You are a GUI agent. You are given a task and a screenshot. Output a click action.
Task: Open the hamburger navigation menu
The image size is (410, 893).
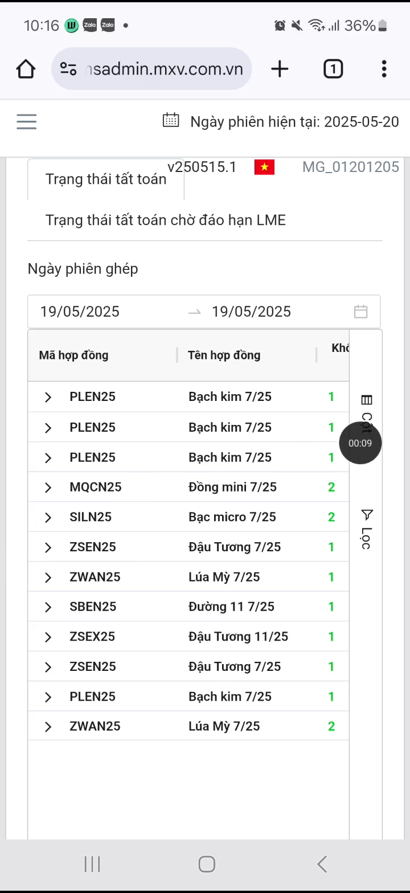click(x=26, y=121)
